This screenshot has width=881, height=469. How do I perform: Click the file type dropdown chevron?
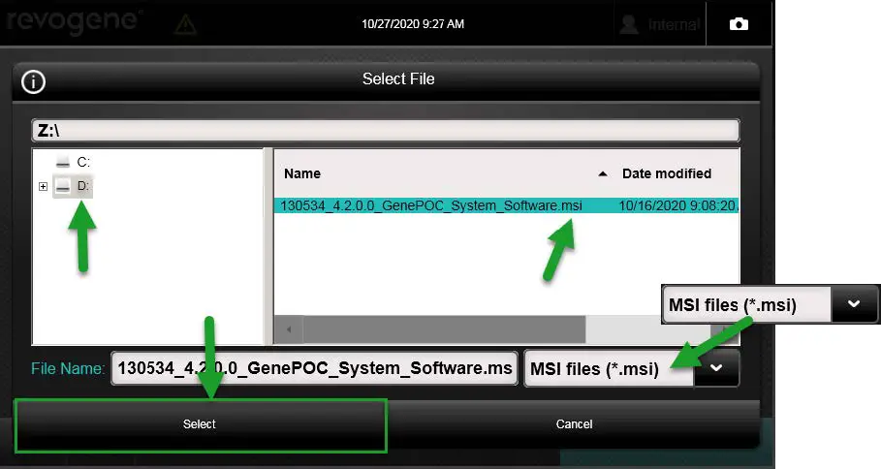(x=716, y=368)
